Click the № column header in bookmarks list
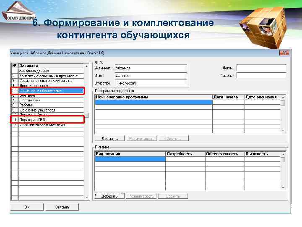The width and height of the screenshot is (302, 227). point(15,66)
